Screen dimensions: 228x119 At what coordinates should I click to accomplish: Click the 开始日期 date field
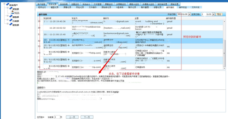[183, 14]
